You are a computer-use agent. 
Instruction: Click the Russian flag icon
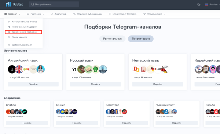coord(206,4)
